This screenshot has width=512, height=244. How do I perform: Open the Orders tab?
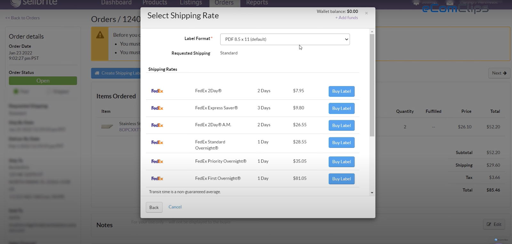click(224, 3)
